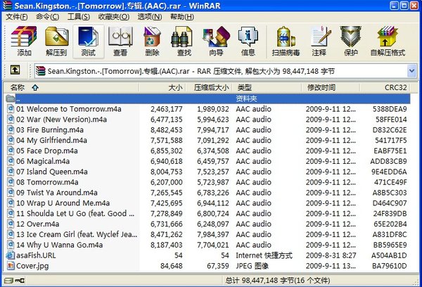This screenshot has height=287, width=422.
Task: Click the icon of asaFish.URL
Action: (x=11, y=255)
